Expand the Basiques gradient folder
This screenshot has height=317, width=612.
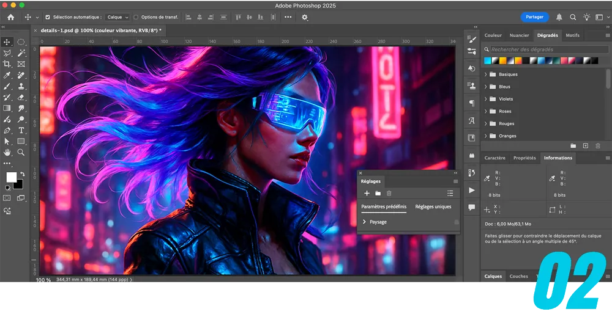click(x=486, y=75)
